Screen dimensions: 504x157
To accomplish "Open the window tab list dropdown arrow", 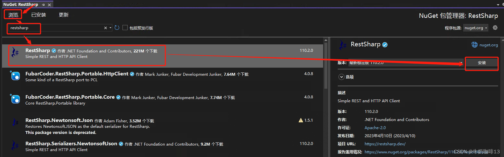I will click(498, 5).
